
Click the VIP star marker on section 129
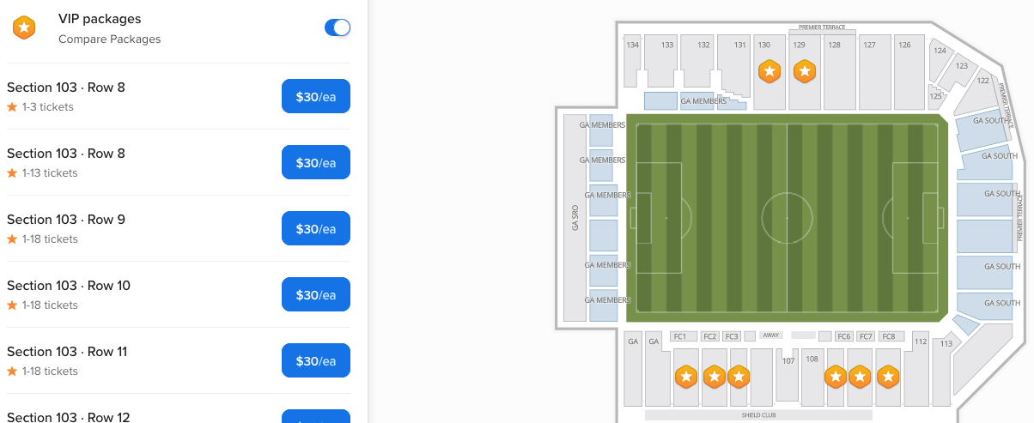pyautogui.click(x=805, y=71)
